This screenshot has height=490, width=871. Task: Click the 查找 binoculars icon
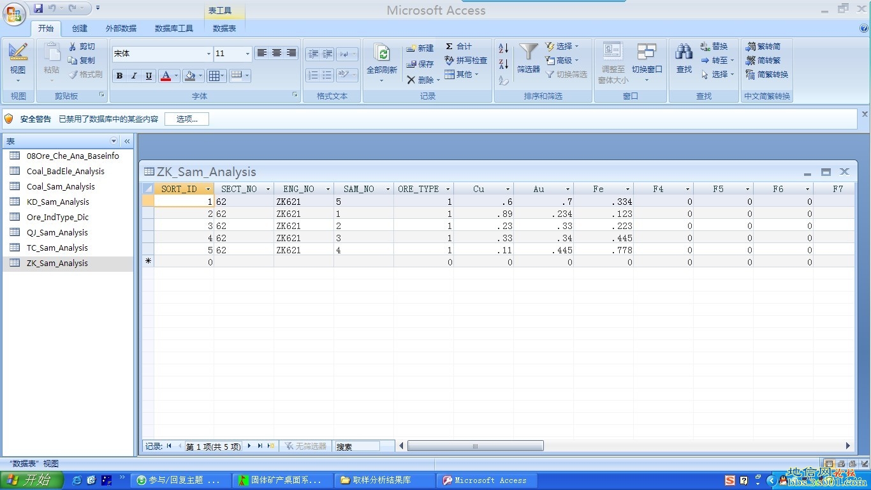(x=684, y=59)
